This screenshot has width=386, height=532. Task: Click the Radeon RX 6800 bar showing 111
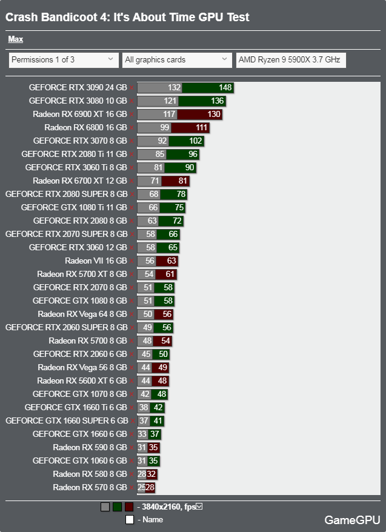click(x=190, y=128)
